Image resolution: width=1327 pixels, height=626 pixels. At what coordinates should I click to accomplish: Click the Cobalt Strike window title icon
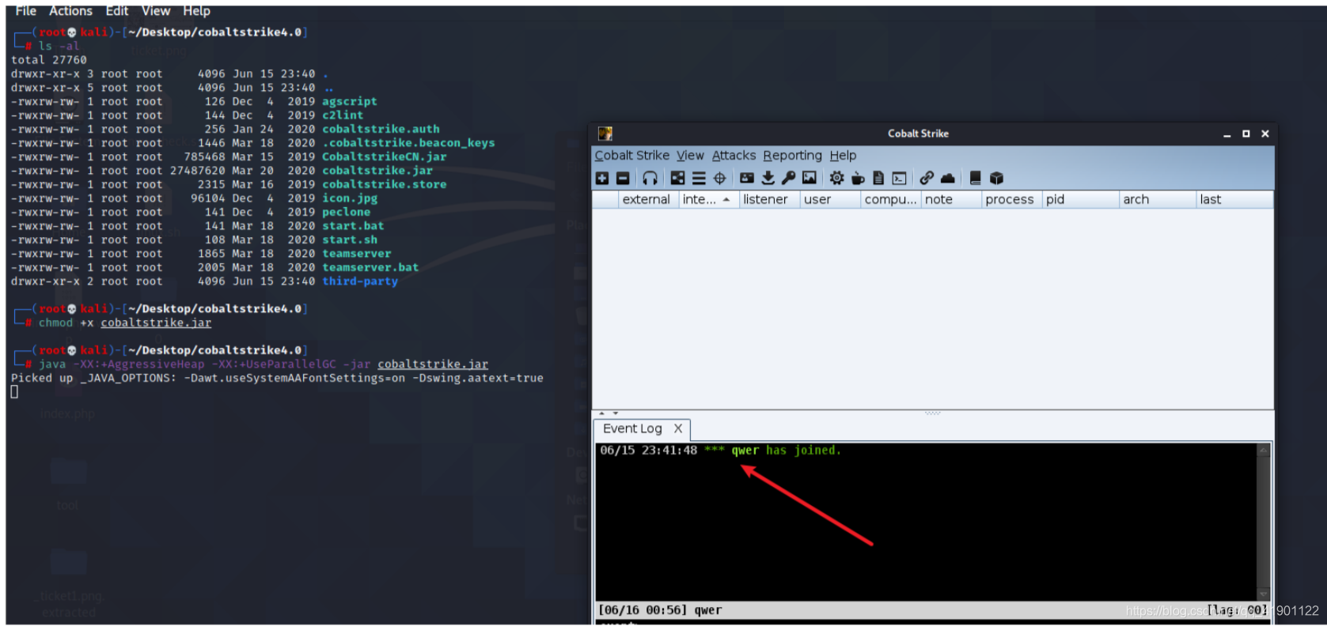pos(605,134)
